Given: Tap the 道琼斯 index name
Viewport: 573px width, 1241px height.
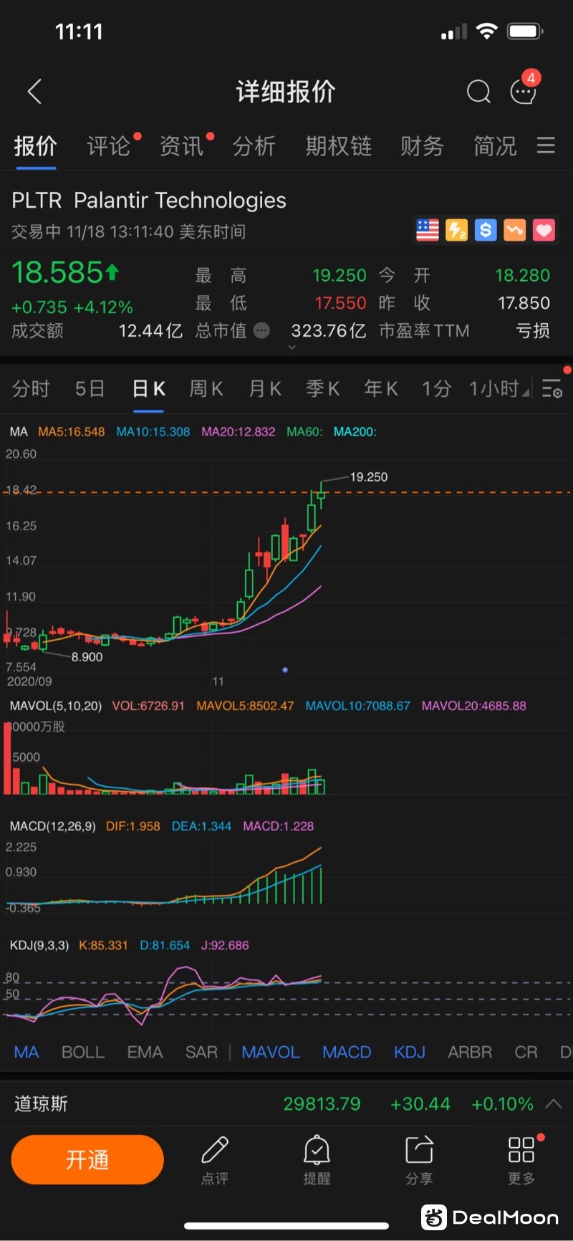Looking at the screenshot, I should pos(41,1103).
